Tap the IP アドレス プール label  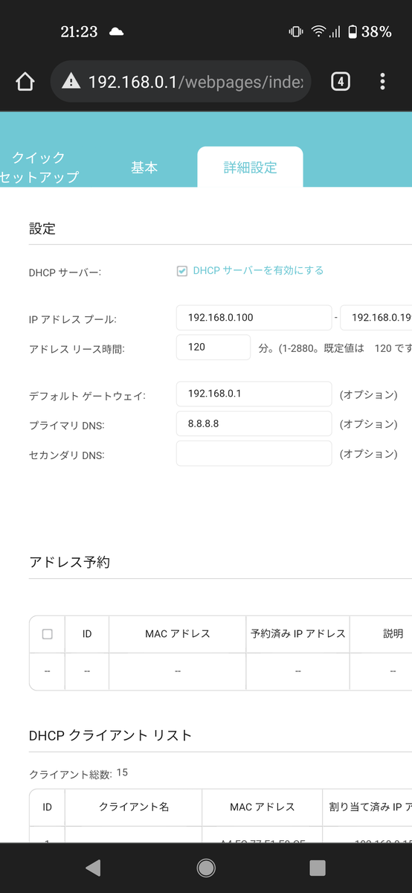click(73, 319)
